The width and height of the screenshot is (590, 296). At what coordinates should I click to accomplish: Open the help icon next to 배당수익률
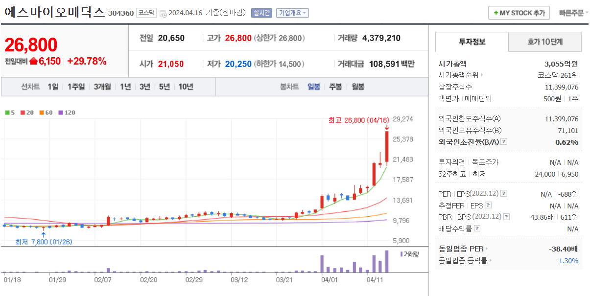[x=477, y=228]
